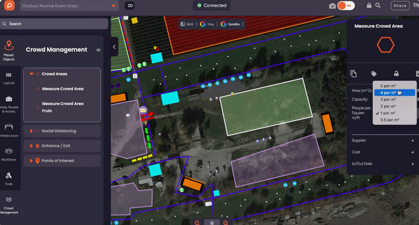The height and width of the screenshot is (225, 419).
Task: Click the Share button
Action: [400, 5]
